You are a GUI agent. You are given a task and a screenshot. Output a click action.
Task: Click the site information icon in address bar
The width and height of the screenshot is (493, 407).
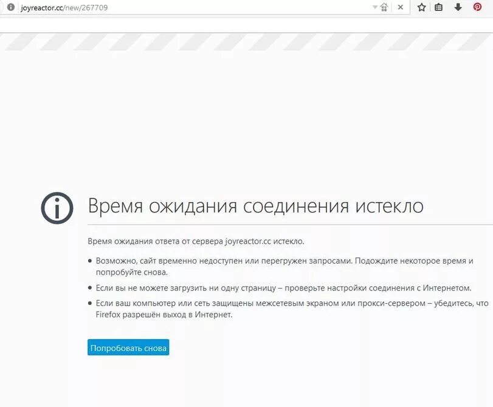point(11,7)
